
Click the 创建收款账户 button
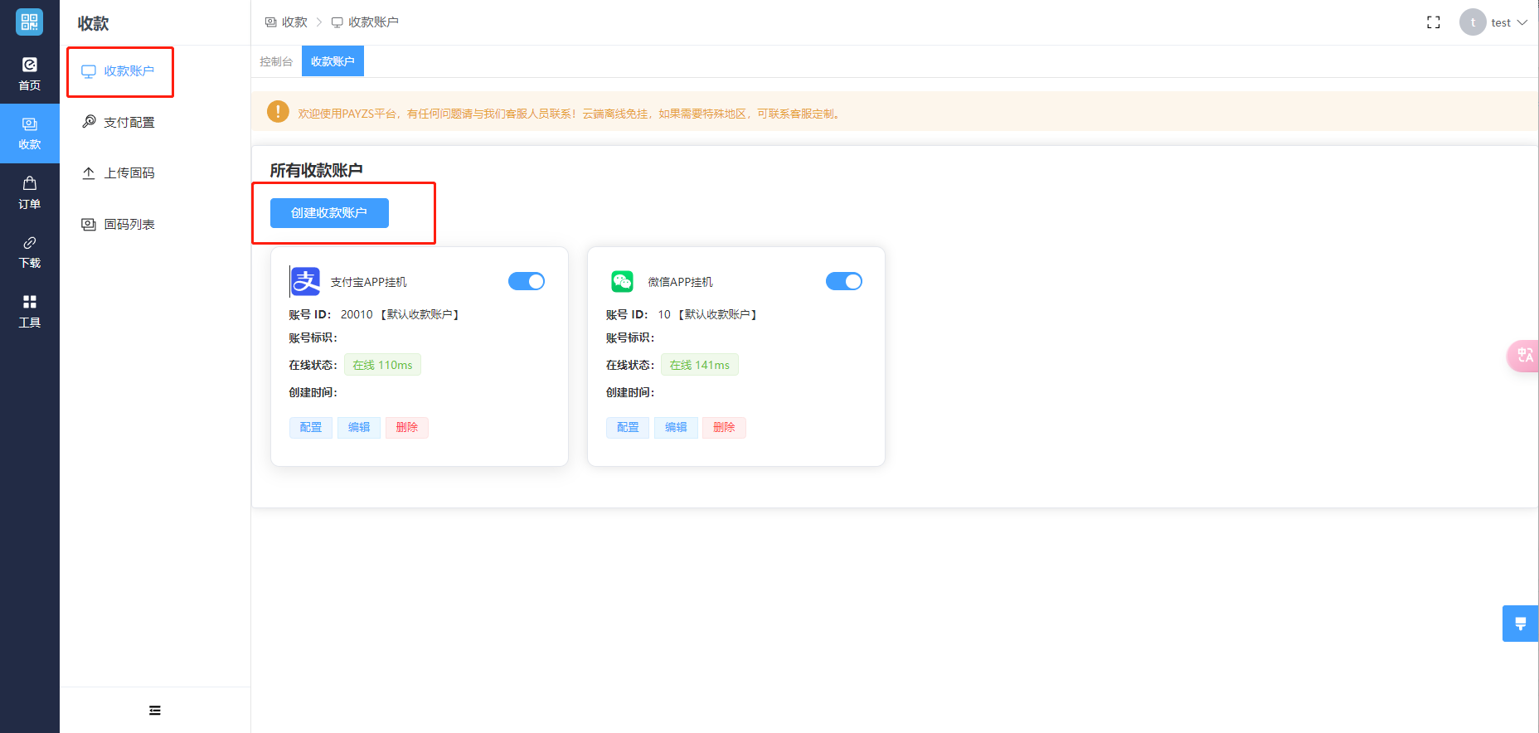tap(329, 213)
